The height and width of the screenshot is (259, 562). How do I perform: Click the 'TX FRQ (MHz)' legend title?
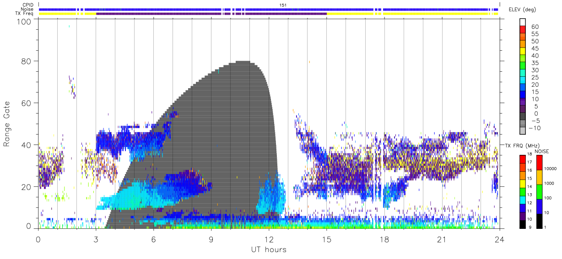coord(521,145)
